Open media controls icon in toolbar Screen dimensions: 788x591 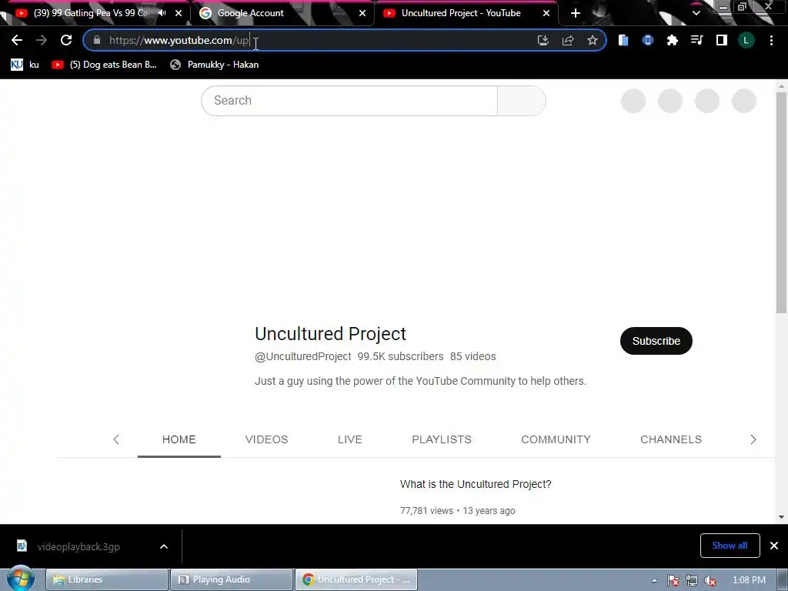click(x=697, y=40)
